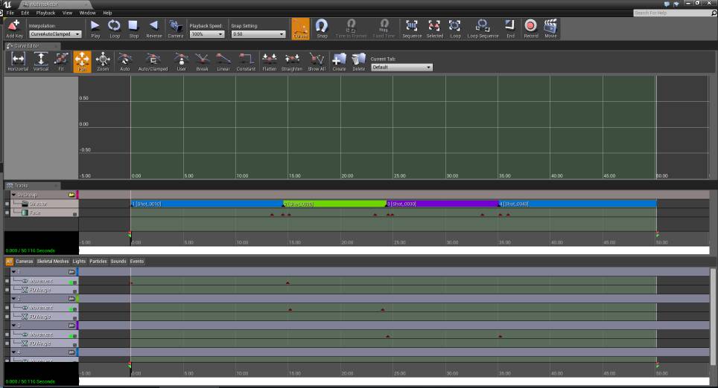Set tangent mode to Auto/Clamped
The height and width of the screenshot is (388, 718).
[x=153, y=62]
